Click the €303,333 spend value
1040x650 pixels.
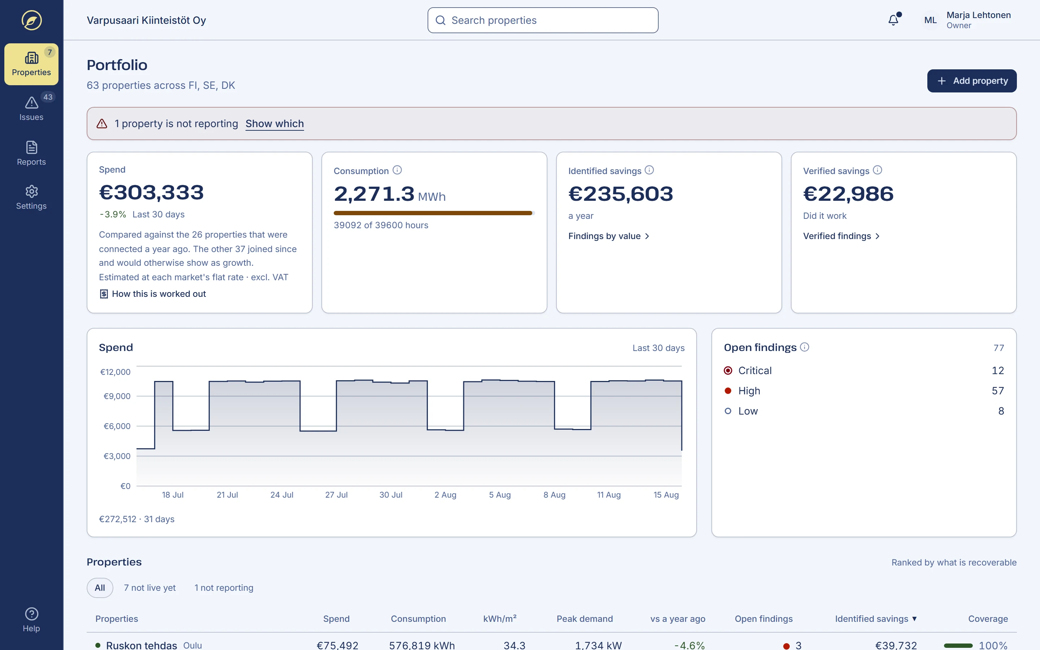151,192
